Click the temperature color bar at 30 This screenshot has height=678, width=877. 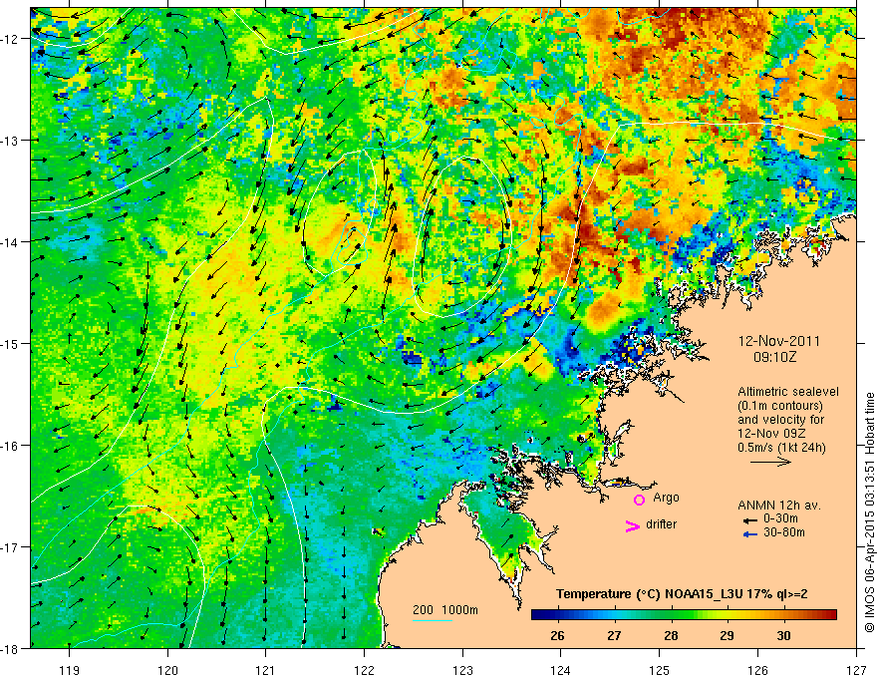tap(783, 615)
